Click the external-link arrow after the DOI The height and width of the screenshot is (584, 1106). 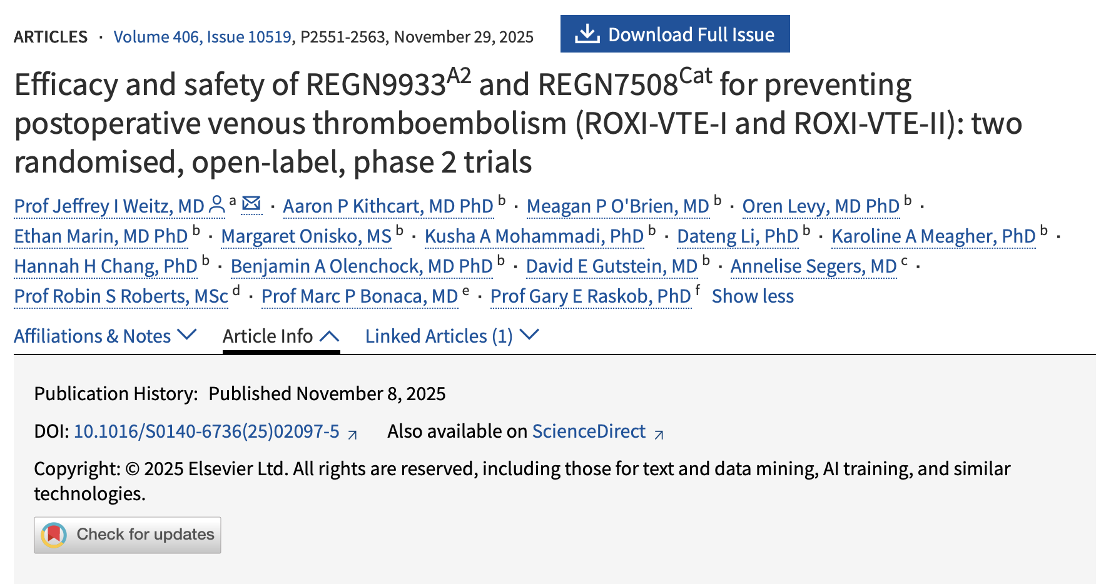point(353,434)
